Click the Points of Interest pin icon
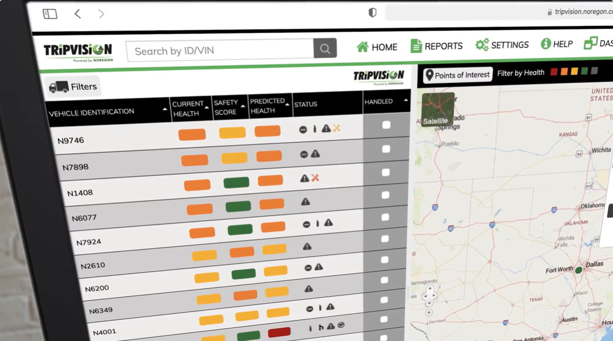Screen dimensions: 613x341 [x=429, y=75]
